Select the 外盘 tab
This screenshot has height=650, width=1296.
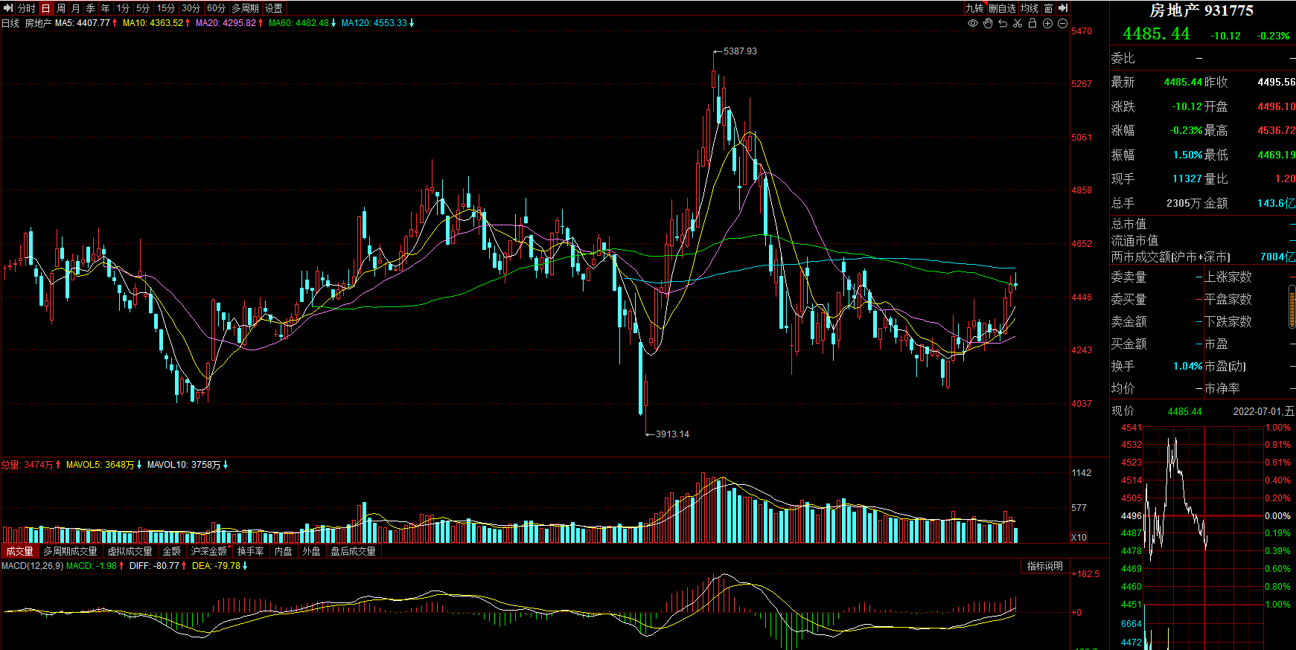pos(312,551)
